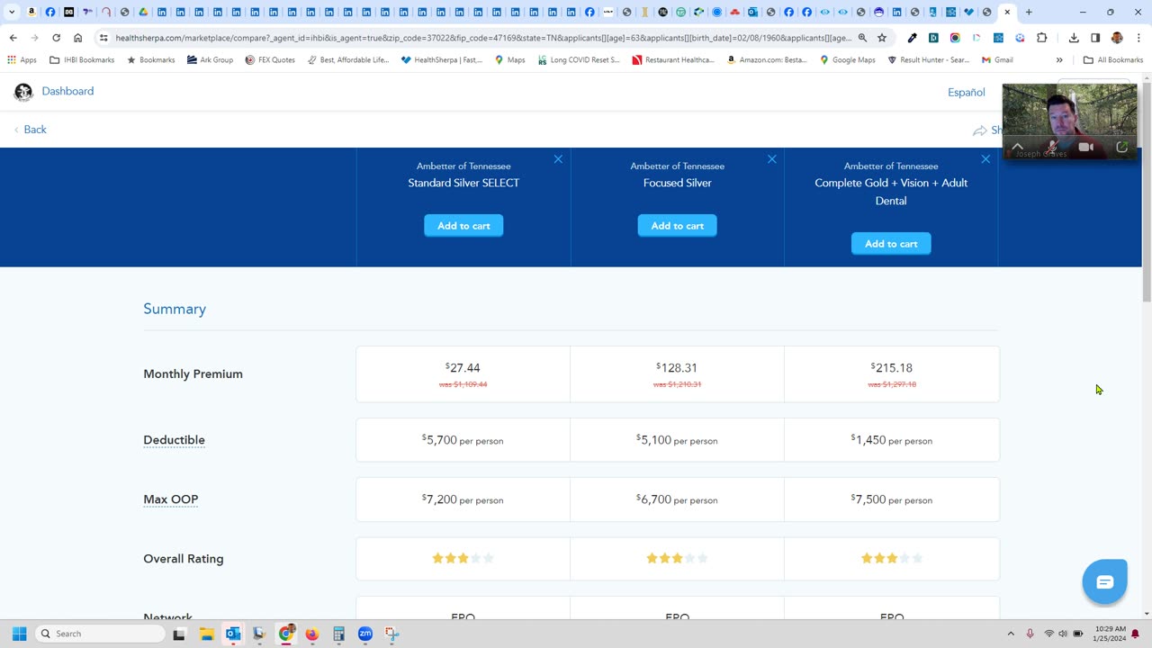The image size is (1152, 648).
Task: Open IHBI Bookmarks folder
Action: click(x=82, y=60)
